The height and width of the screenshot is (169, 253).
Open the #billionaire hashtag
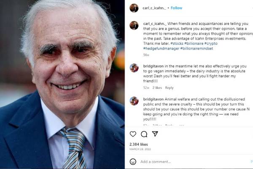click(194, 44)
